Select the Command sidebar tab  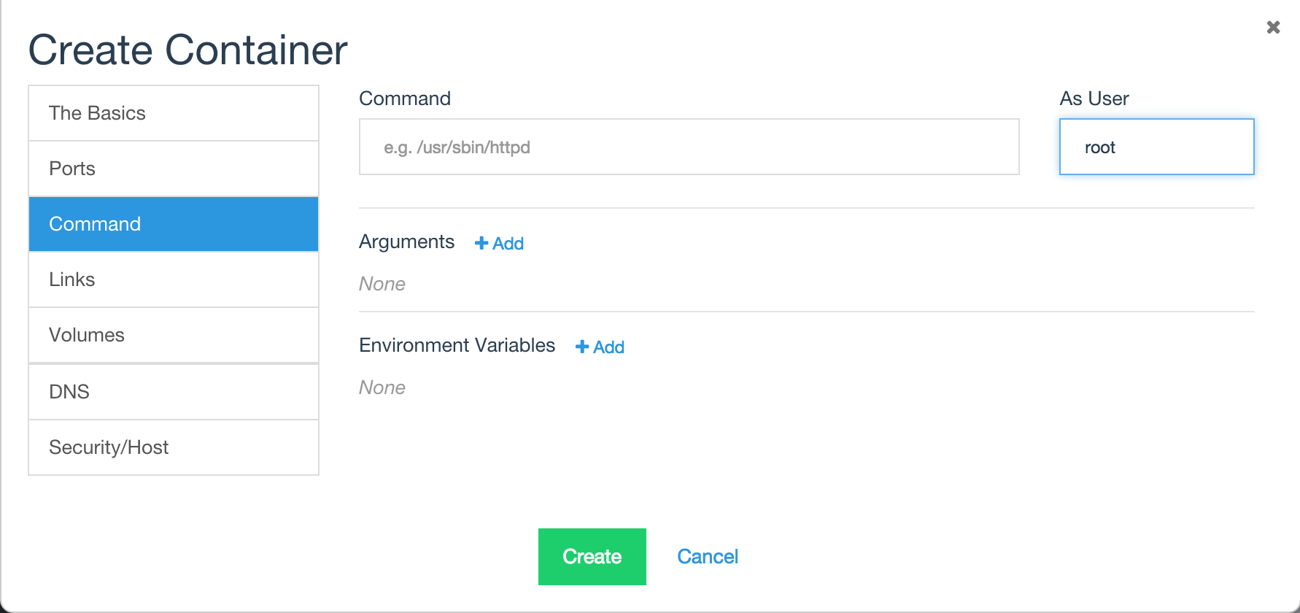(x=174, y=224)
